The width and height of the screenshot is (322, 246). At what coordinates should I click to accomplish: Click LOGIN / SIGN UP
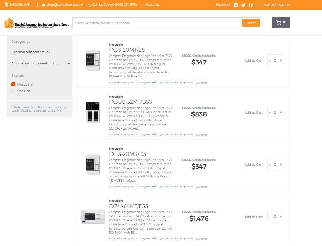click(x=277, y=5)
